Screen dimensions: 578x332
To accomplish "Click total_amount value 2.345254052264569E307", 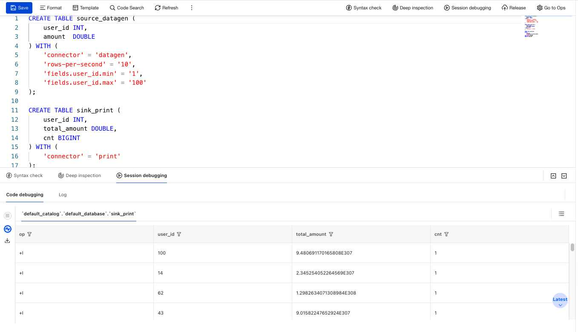I will [325, 273].
